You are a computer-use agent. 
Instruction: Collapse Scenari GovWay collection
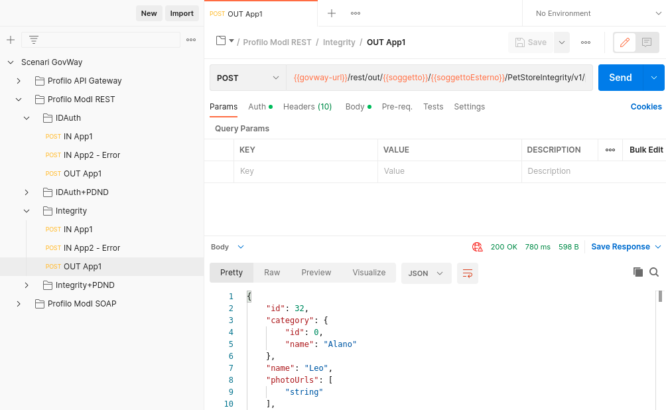(x=11, y=62)
